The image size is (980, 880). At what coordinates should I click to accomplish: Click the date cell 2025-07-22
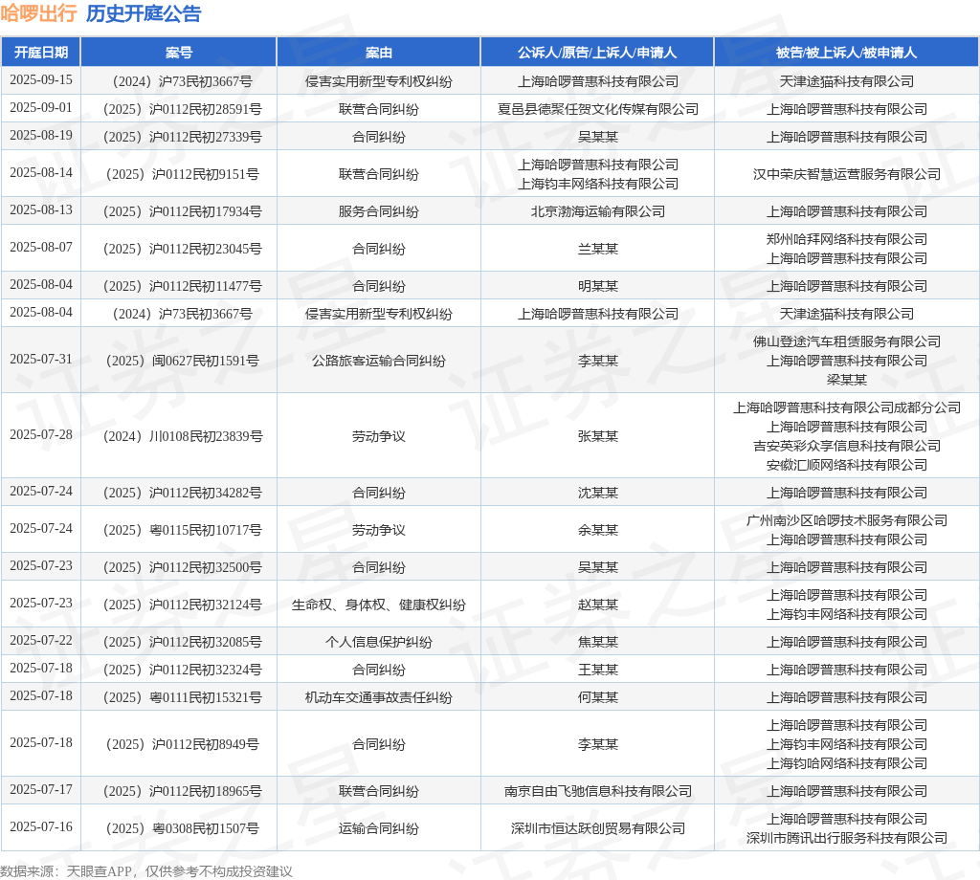click(41, 640)
